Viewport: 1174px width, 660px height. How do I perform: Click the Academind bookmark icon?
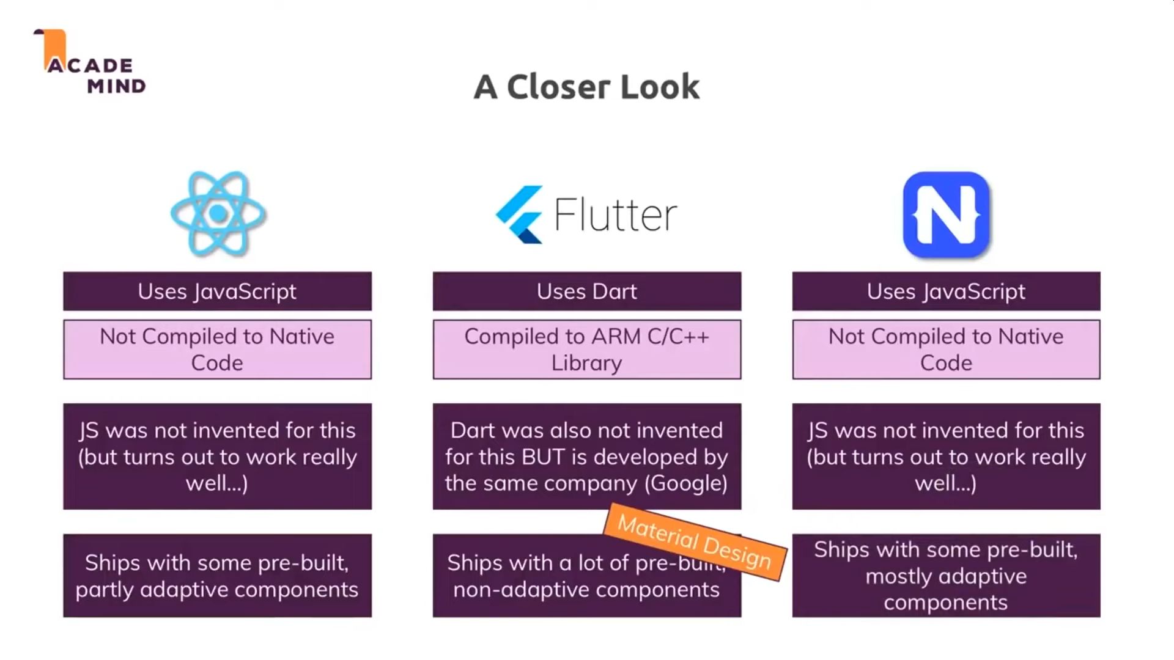pos(50,45)
